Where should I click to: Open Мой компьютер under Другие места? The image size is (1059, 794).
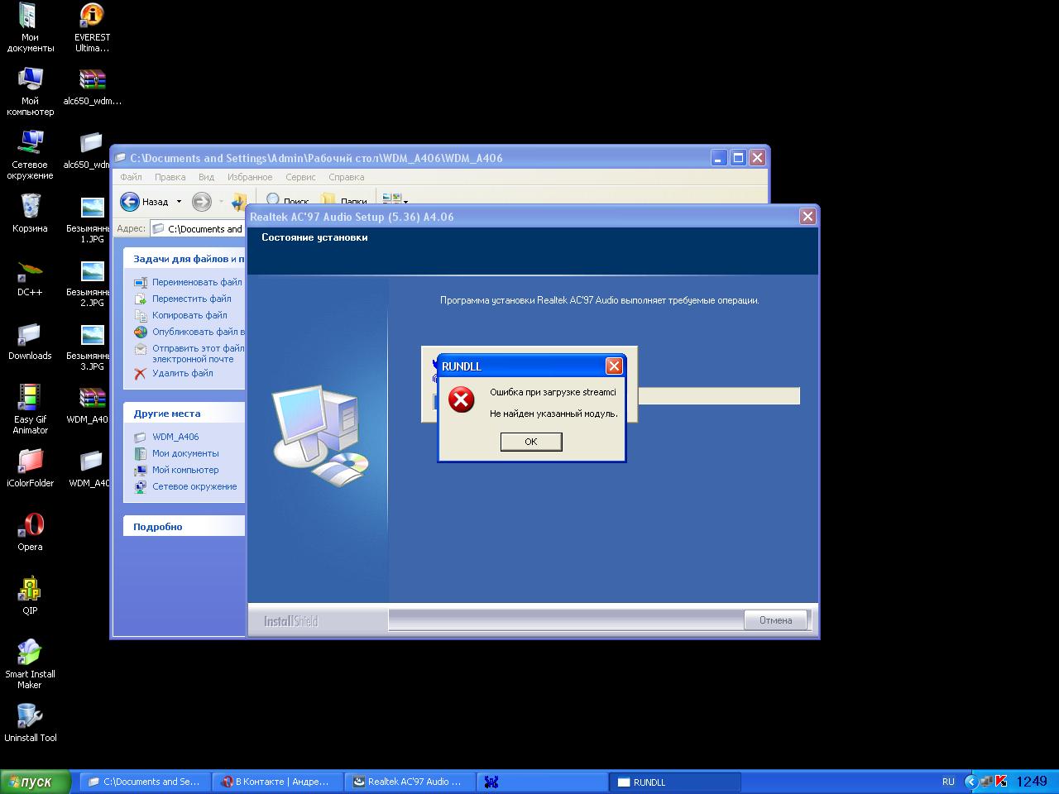(185, 470)
